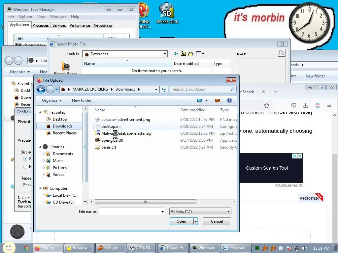Open a new Firefox tab
338x253 pixels.
point(276,92)
